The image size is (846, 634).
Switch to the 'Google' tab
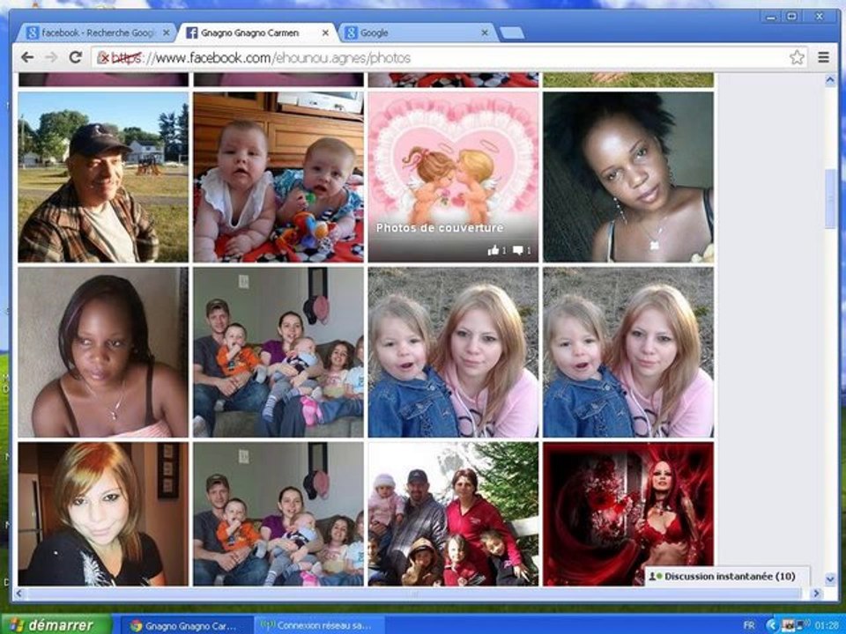(x=417, y=33)
